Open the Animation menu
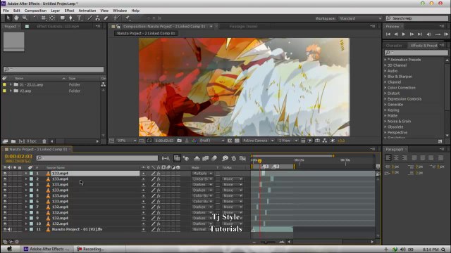451x253 pixels. [87, 11]
